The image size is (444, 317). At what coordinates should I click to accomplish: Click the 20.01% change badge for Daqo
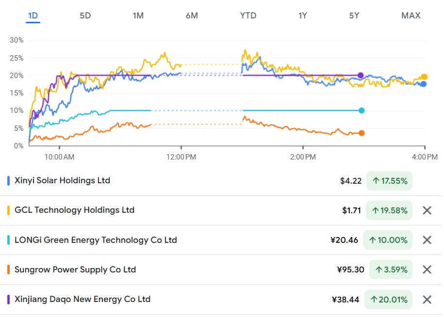pos(388,300)
